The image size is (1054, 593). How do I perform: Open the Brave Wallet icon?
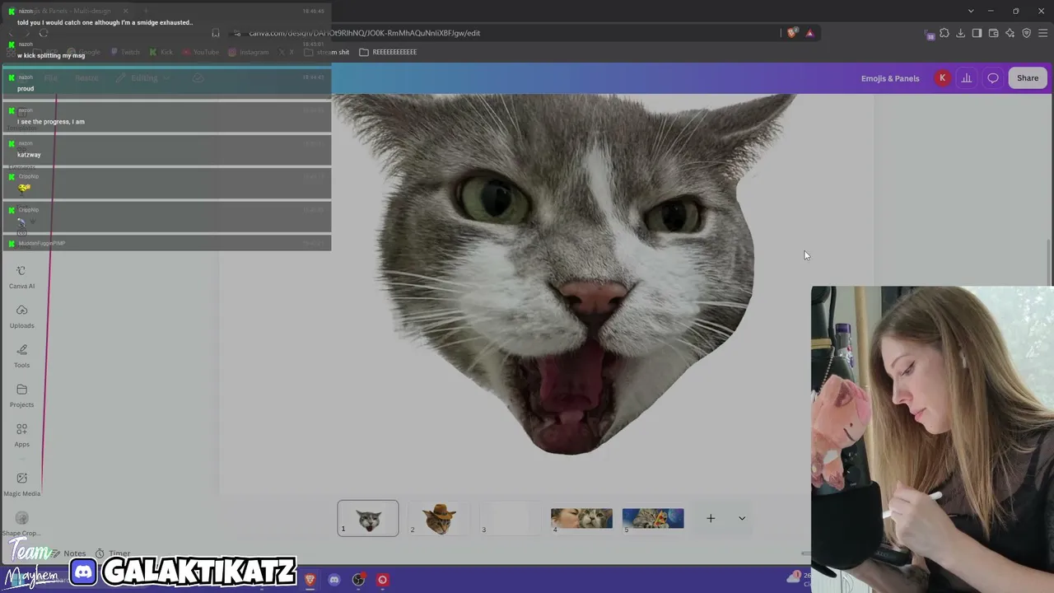coord(993,33)
